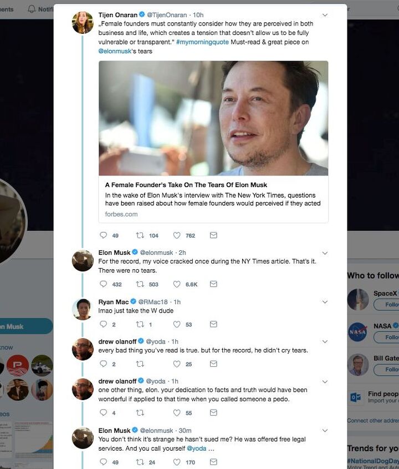399x469 pixels.
Task: Open the @yoda mention link
Action: coord(197,448)
